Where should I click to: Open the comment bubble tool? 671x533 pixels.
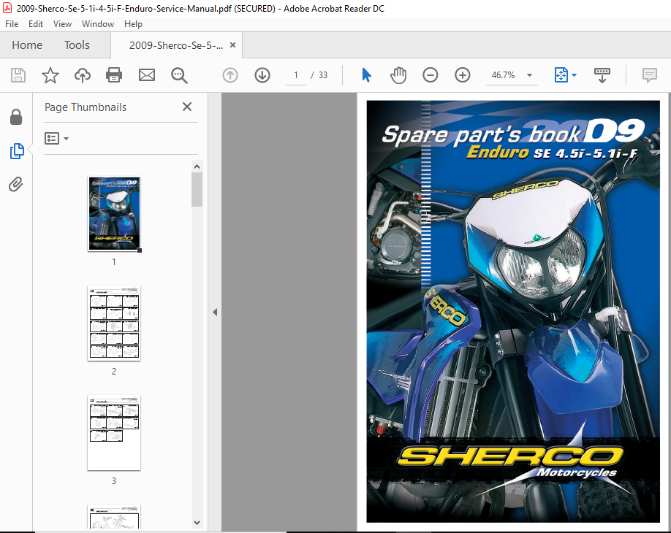tap(649, 75)
